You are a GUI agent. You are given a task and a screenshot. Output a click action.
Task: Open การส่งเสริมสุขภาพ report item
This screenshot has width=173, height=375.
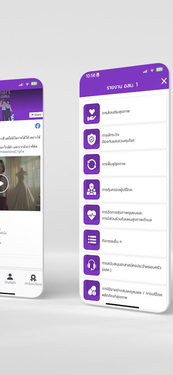click(124, 111)
